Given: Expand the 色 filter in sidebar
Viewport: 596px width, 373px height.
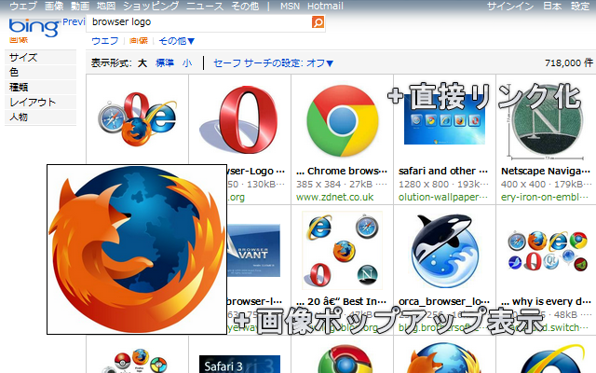Looking at the screenshot, I should pyautogui.click(x=40, y=73).
